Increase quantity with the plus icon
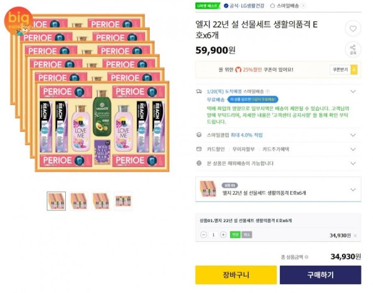The height and width of the screenshot is (293, 373). [223, 235]
